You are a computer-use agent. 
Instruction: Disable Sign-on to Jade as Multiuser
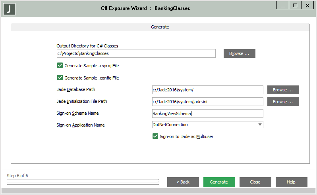click(155, 136)
